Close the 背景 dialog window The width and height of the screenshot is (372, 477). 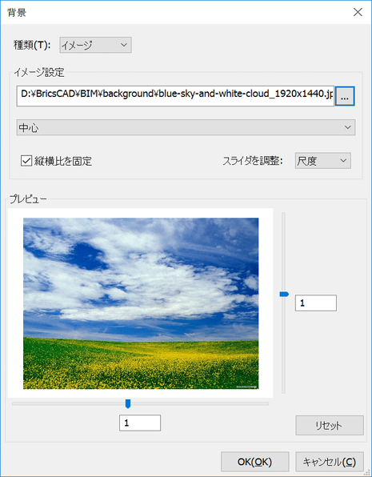coord(358,12)
